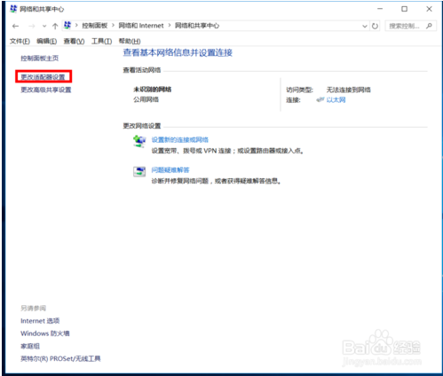The height and width of the screenshot is (376, 443).
Task: Select 网络和 Internet in the breadcrumb
Action: click(x=141, y=26)
